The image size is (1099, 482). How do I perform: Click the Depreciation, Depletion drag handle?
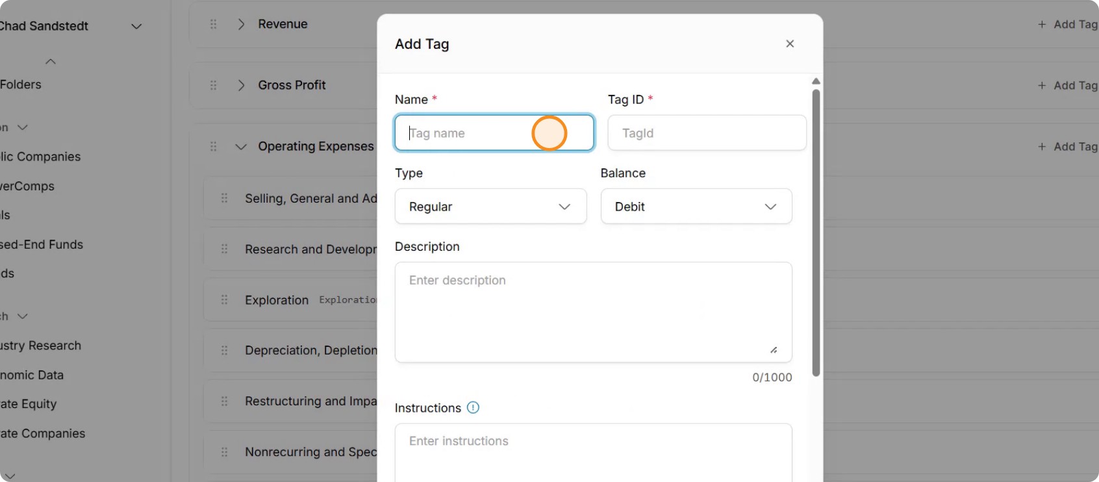(224, 350)
